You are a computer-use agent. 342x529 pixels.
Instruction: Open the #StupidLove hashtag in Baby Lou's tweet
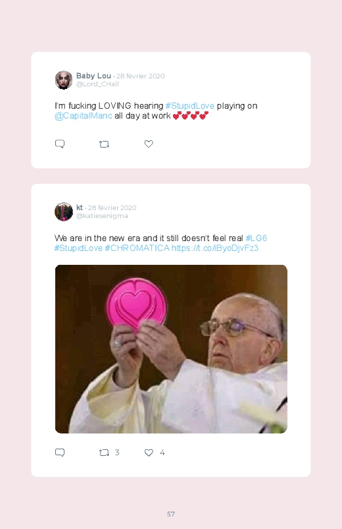[189, 105]
